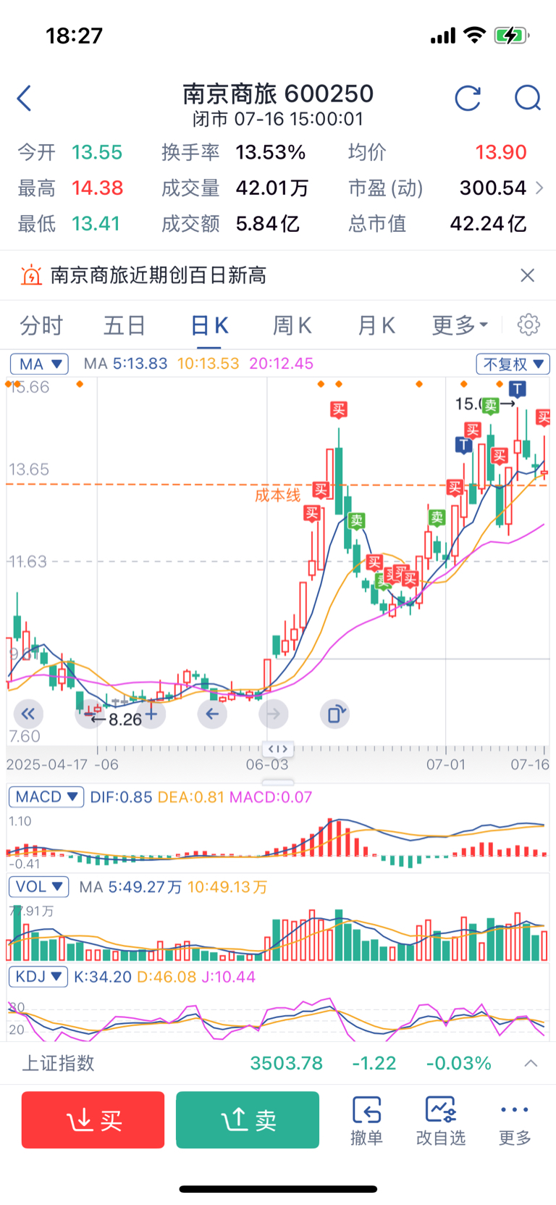Tap the 换手率 13.53% value
Viewport: 556px width, 1205px height.
coord(271,152)
